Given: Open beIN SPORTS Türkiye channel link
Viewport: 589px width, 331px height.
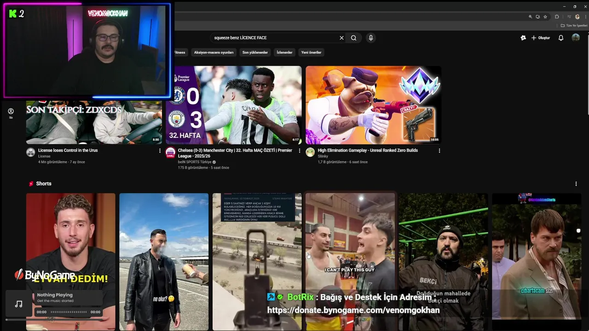Looking at the screenshot, I should pyautogui.click(x=195, y=162).
